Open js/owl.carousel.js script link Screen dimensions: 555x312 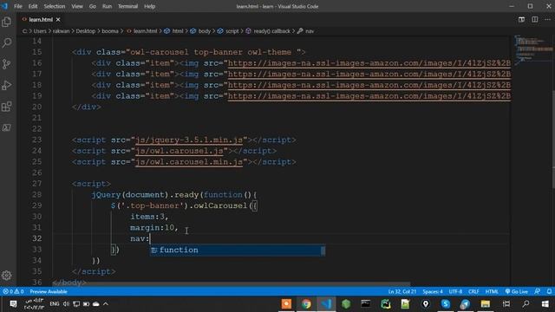pos(180,151)
